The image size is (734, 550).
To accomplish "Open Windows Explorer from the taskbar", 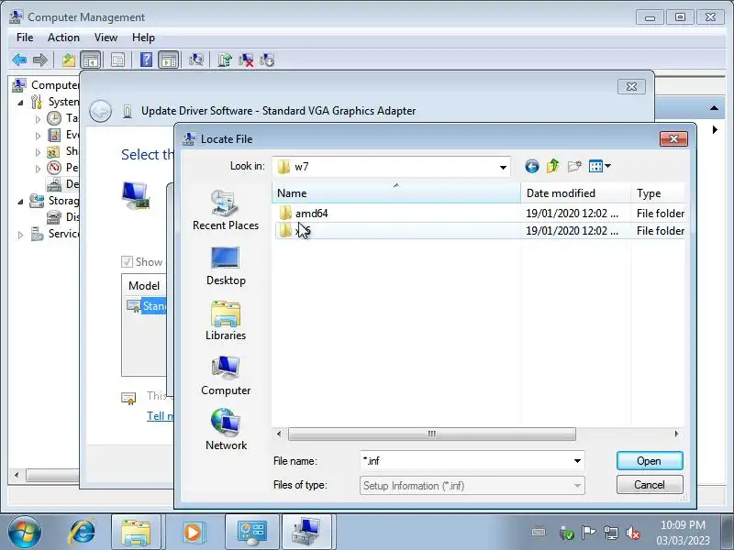I will coord(136,533).
